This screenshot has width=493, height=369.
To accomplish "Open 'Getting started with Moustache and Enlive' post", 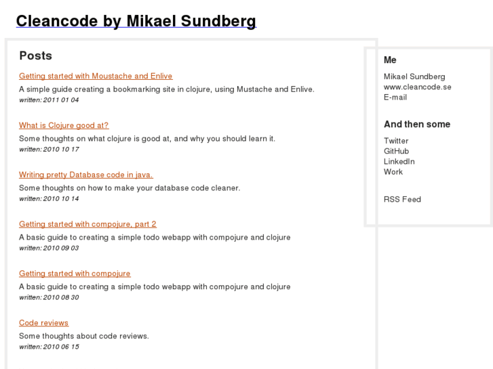I will [x=96, y=76].
